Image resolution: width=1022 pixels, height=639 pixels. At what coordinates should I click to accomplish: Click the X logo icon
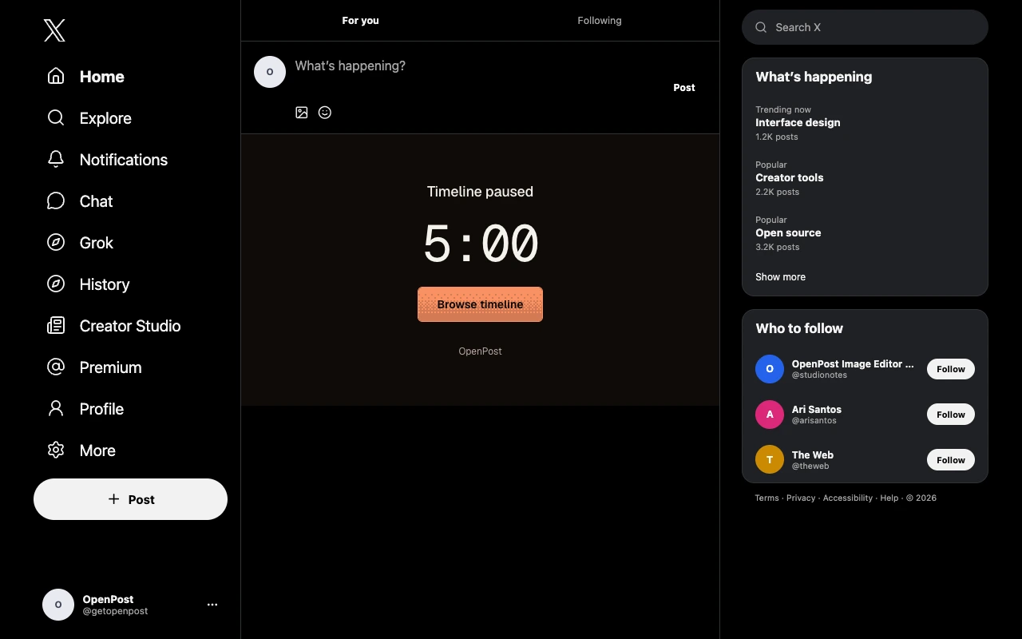pyautogui.click(x=54, y=30)
